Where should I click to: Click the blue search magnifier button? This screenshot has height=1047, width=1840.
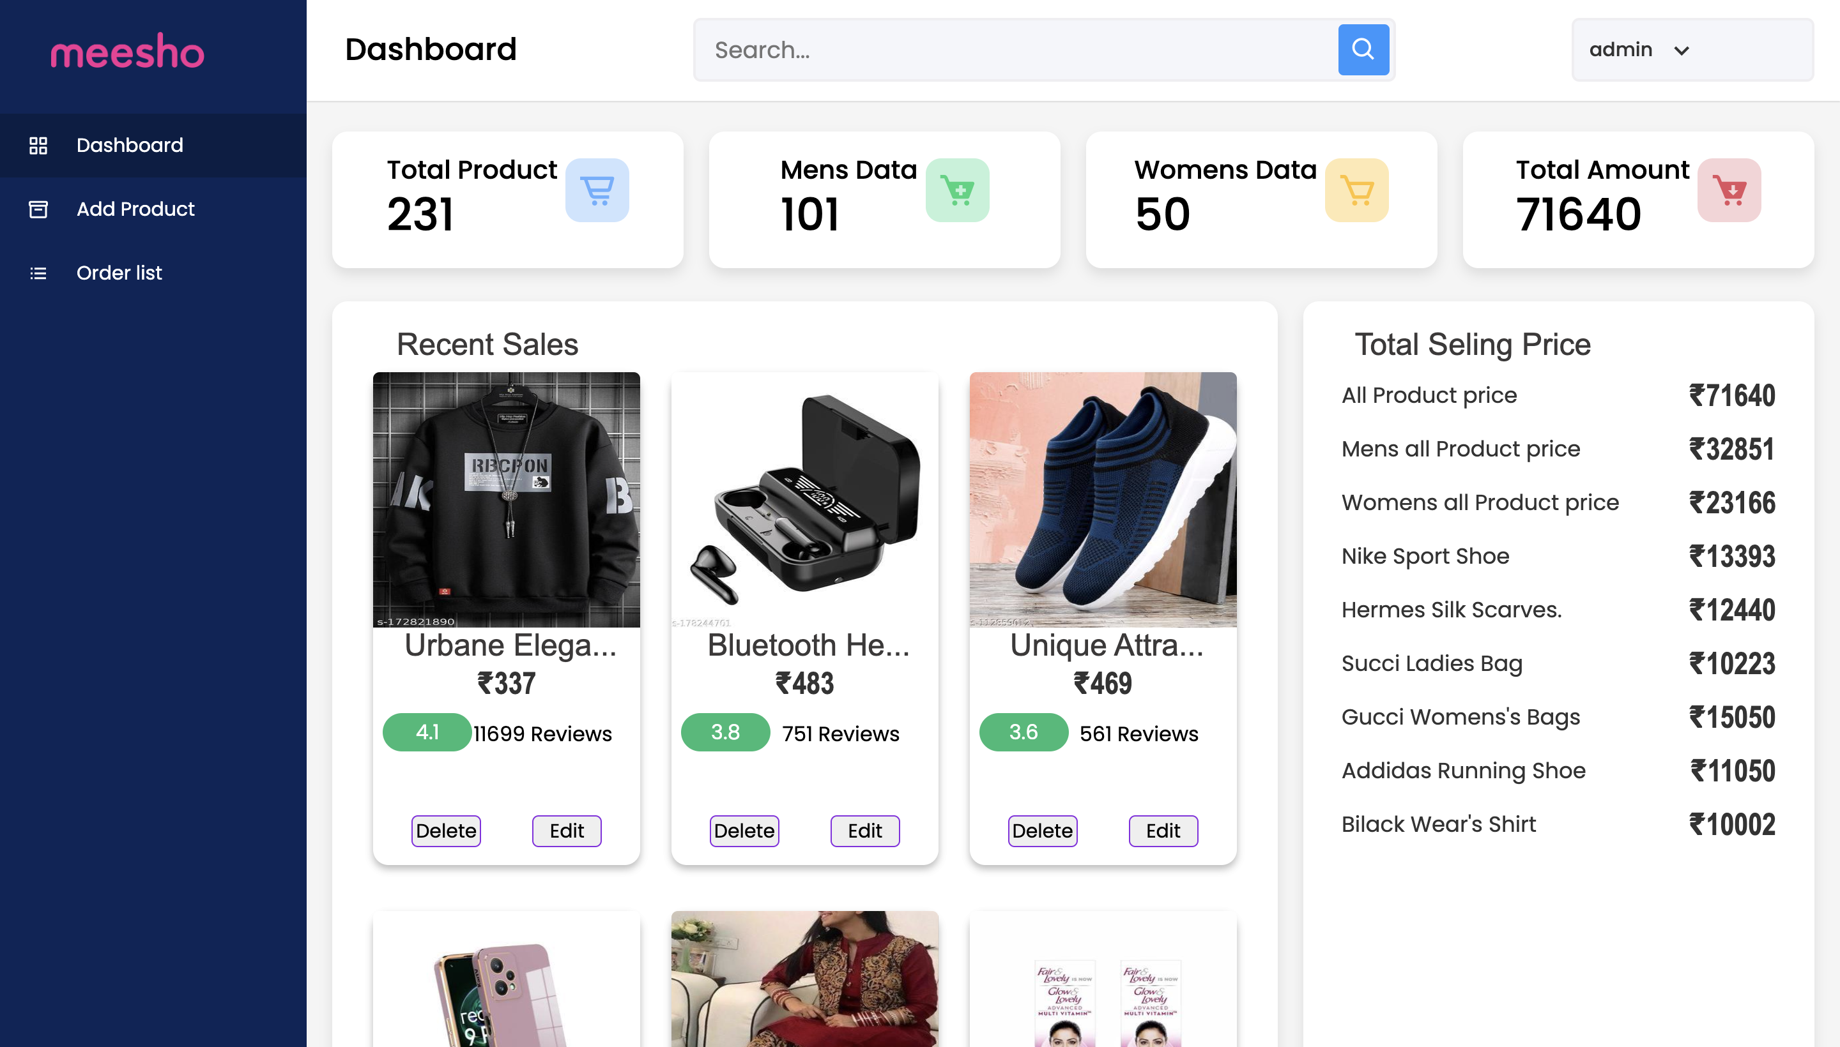[1363, 50]
